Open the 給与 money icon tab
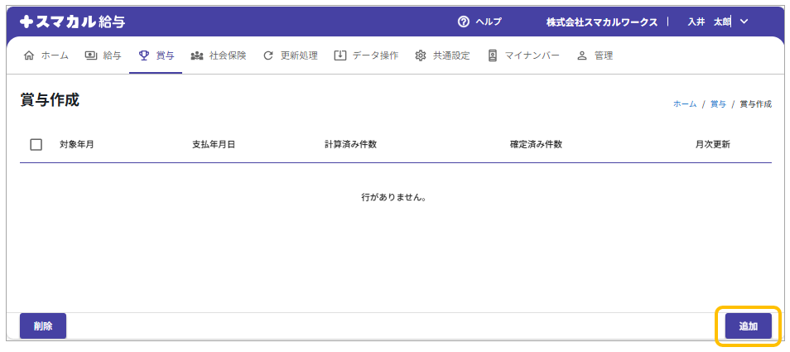Image resolution: width=790 pixels, height=352 pixels. (x=91, y=55)
